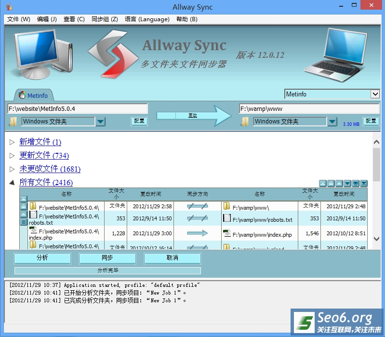Click the right folder icon beside Windows 文件夹
Image resolution: width=385 pixels, height=337 pixels.
point(245,121)
